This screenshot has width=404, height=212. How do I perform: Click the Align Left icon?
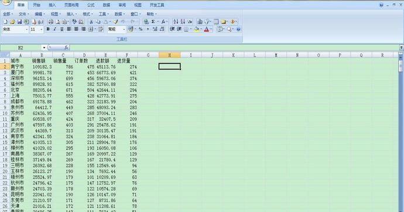69,29
